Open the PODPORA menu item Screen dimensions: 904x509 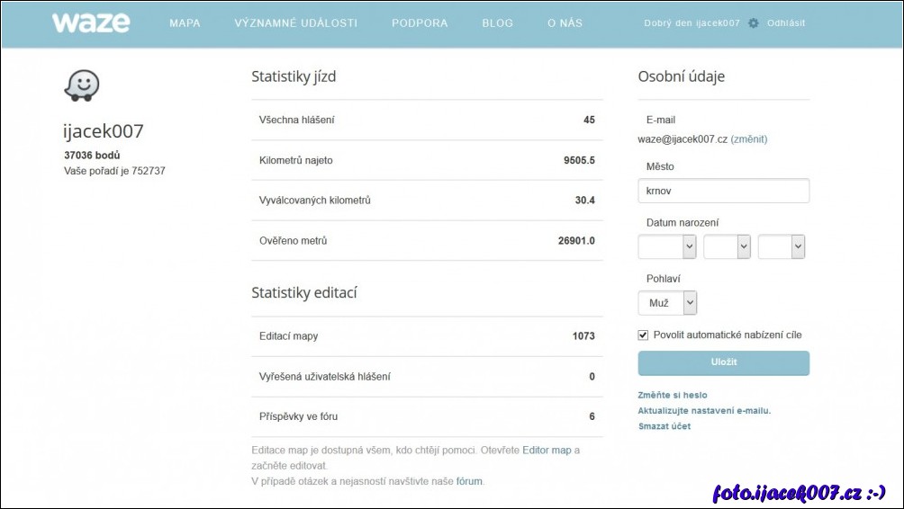pos(420,23)
